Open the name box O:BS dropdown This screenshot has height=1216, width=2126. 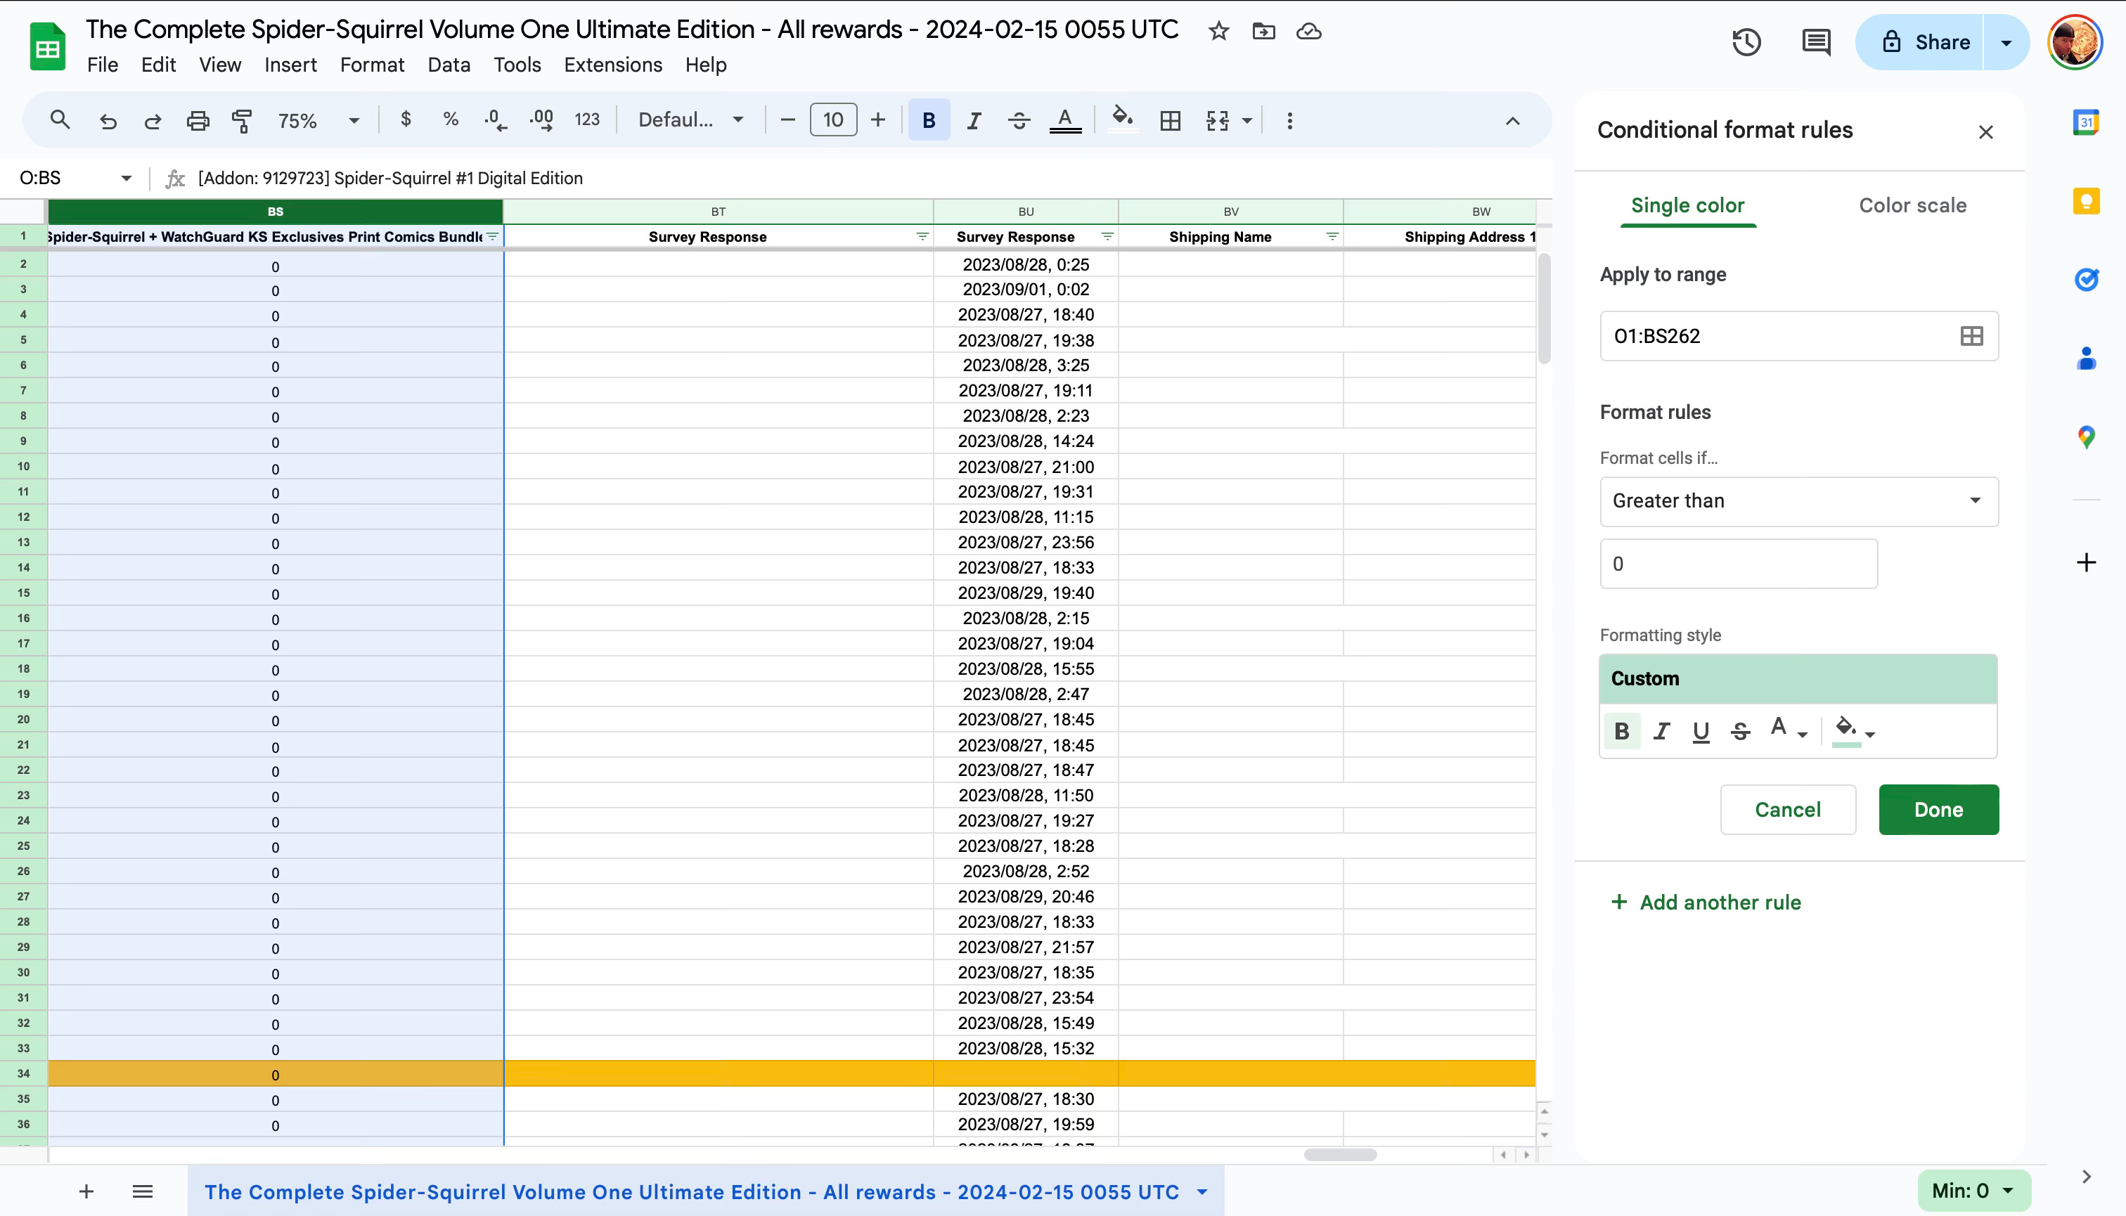point(126,178)
